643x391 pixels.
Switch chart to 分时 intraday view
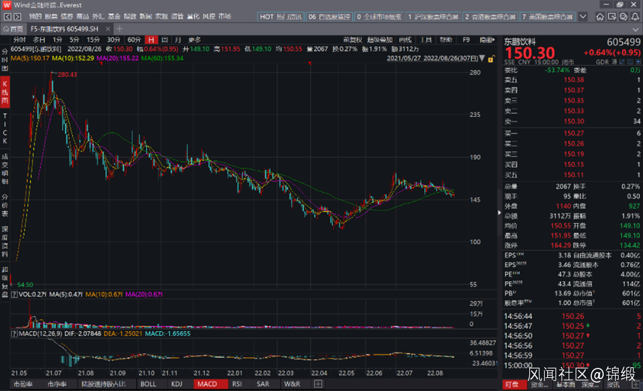[19, 40]
